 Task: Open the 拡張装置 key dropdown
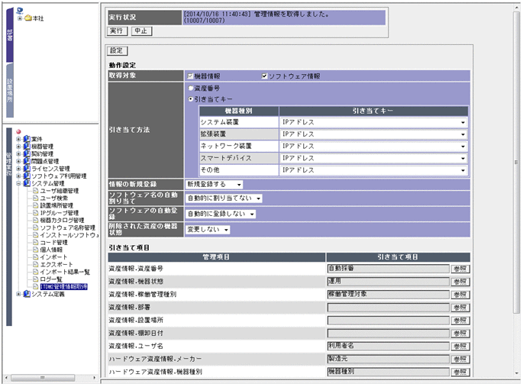(373, 134)
